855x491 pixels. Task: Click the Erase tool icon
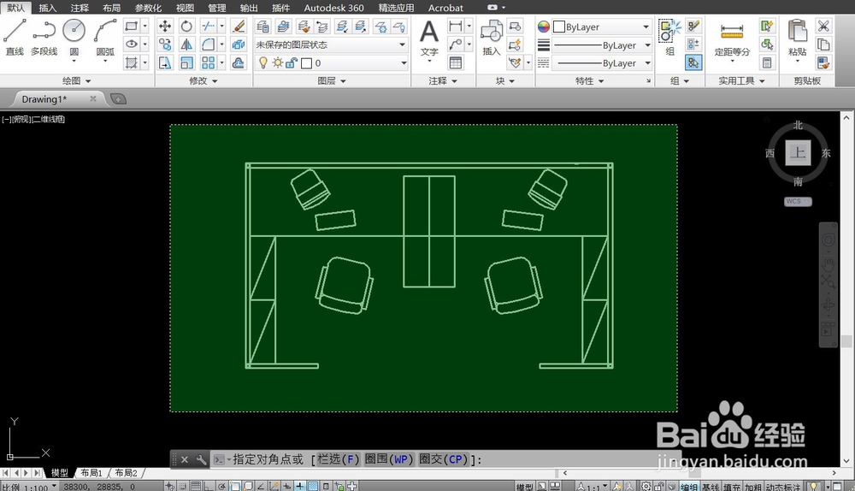(239, 26)
